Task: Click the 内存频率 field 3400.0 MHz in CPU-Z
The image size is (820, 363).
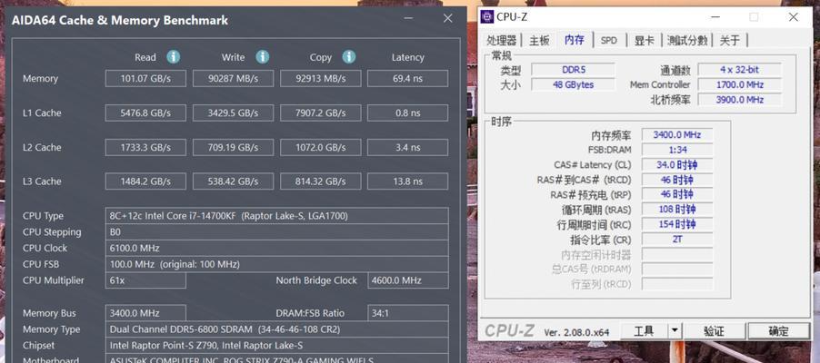Action: pos(676,134)
